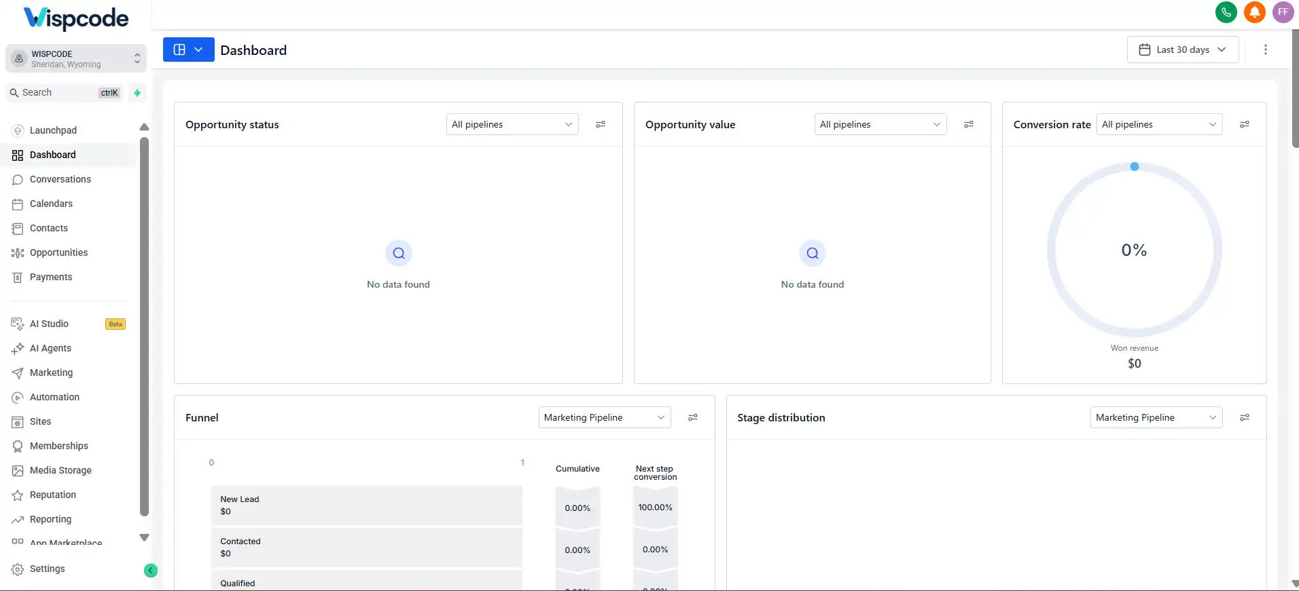This screenshot has width=1299, height=591.
Task: Click sidebar scroll down arrow
Action: click(x=144, y=537)
